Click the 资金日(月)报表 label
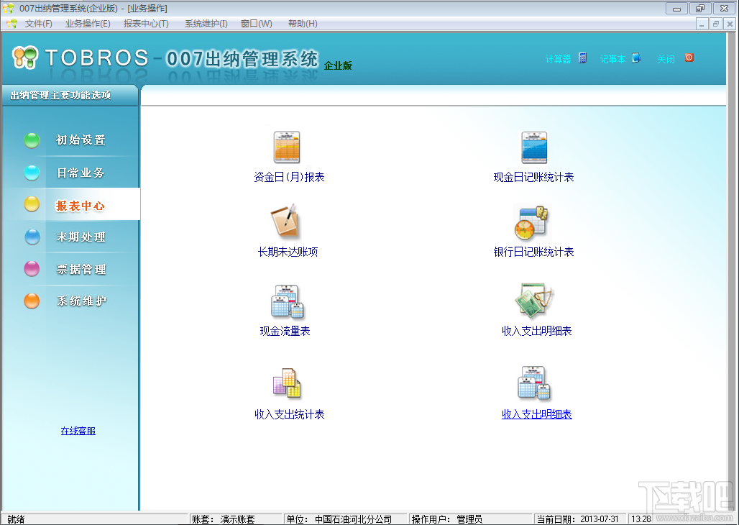The width and height of the screenshot is (739, 525). [289, 177]
